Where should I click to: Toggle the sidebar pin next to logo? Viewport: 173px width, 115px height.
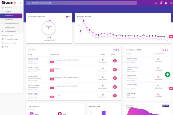click(x=21, y=3)
